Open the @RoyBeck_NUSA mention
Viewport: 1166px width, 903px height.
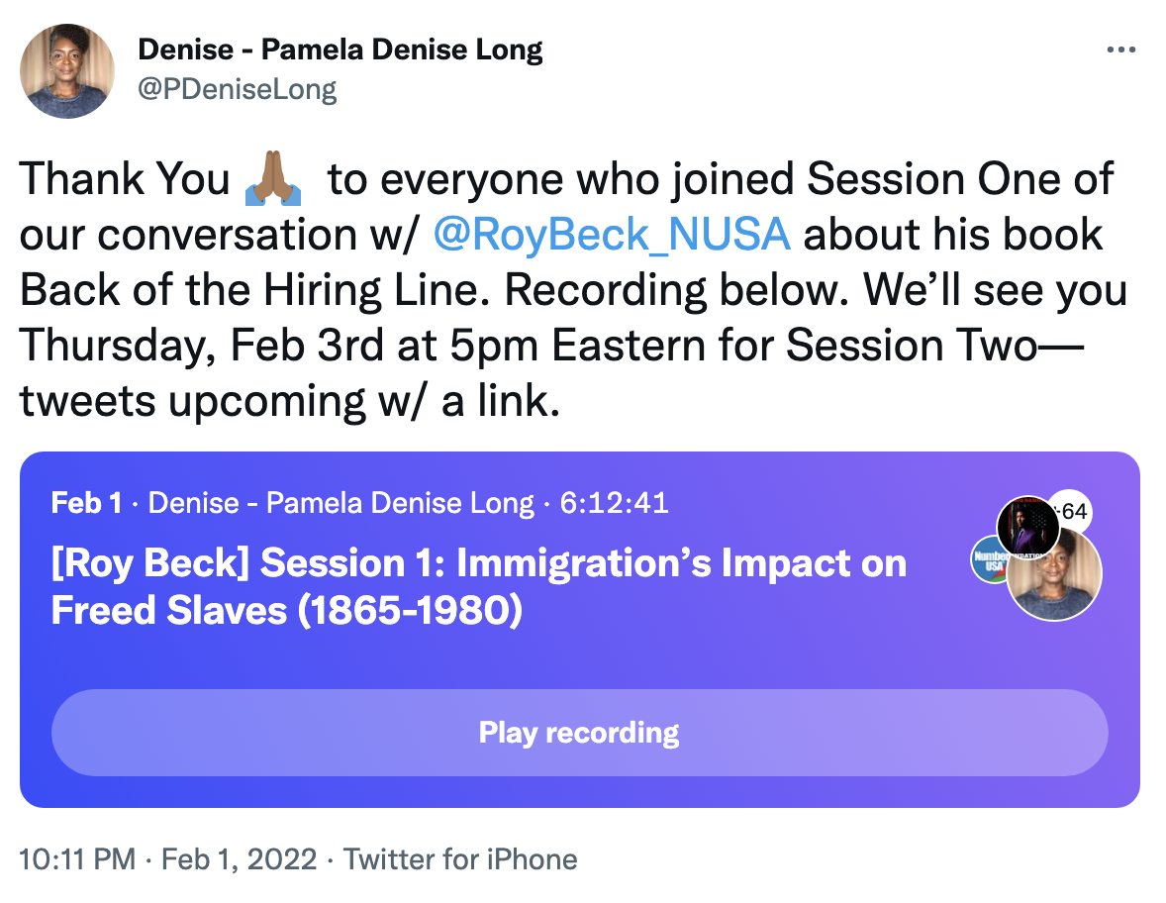click(x=612, y=235)
